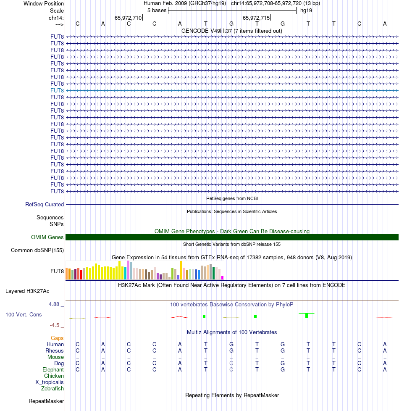The height and width of the screenshot is (411, 399).
Task: Click the red bar in GTEx expression chart
Action: coord(81,274)
